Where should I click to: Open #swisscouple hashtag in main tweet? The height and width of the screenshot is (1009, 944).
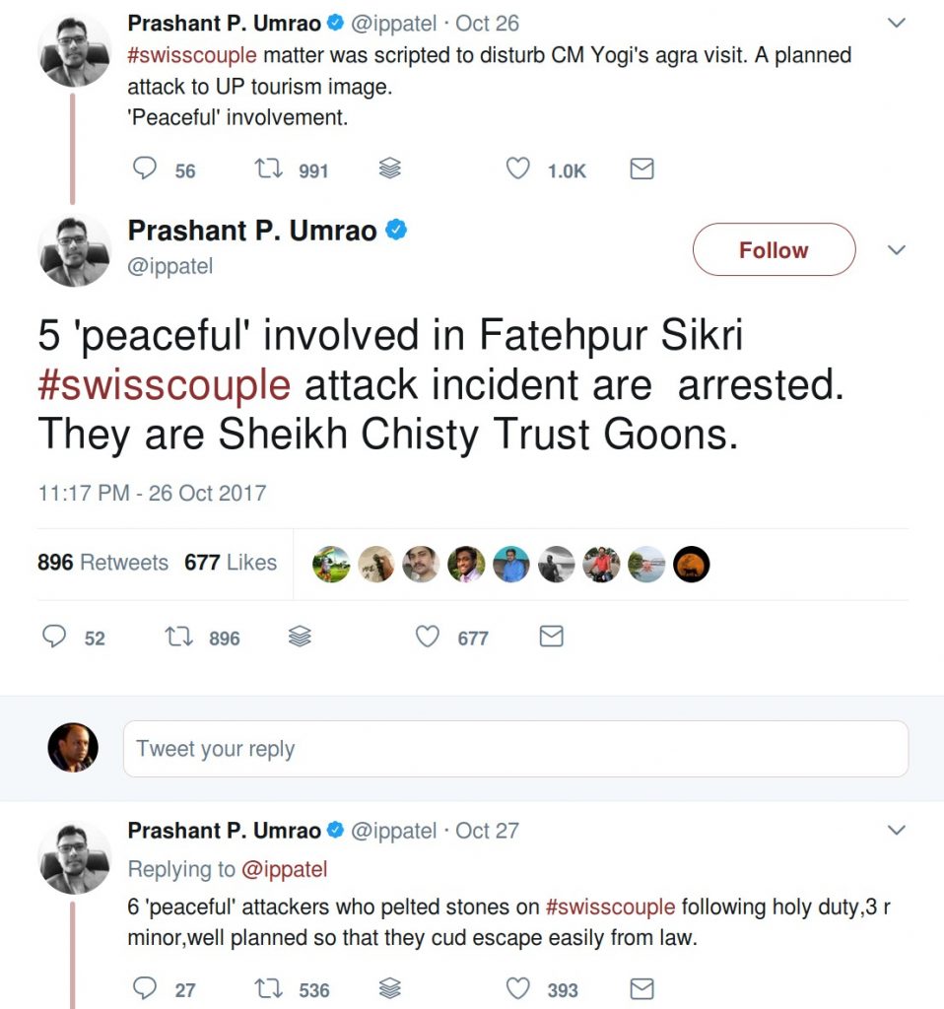[164, 385]
